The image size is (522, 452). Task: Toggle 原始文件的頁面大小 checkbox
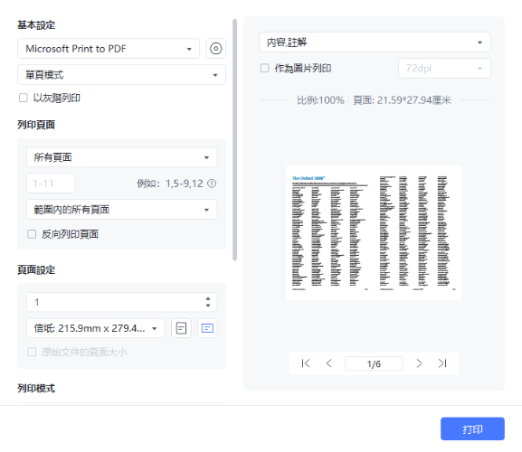click(x=32, y=352)
